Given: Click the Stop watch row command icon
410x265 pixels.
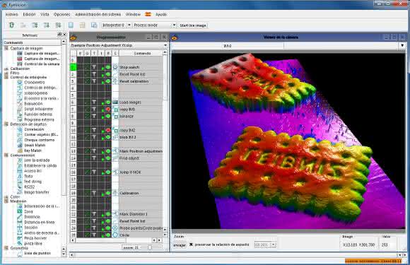Looking at the screenshot, I should pos(115,67).
